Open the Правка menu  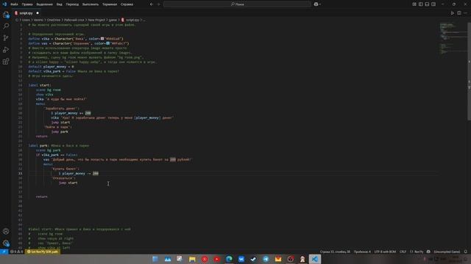pyautogui.click(x=27, y=4)
